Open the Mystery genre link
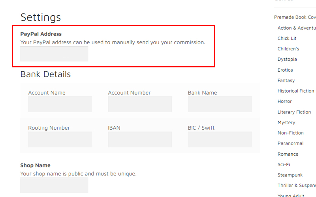The image size is (316, 197). 286,123
